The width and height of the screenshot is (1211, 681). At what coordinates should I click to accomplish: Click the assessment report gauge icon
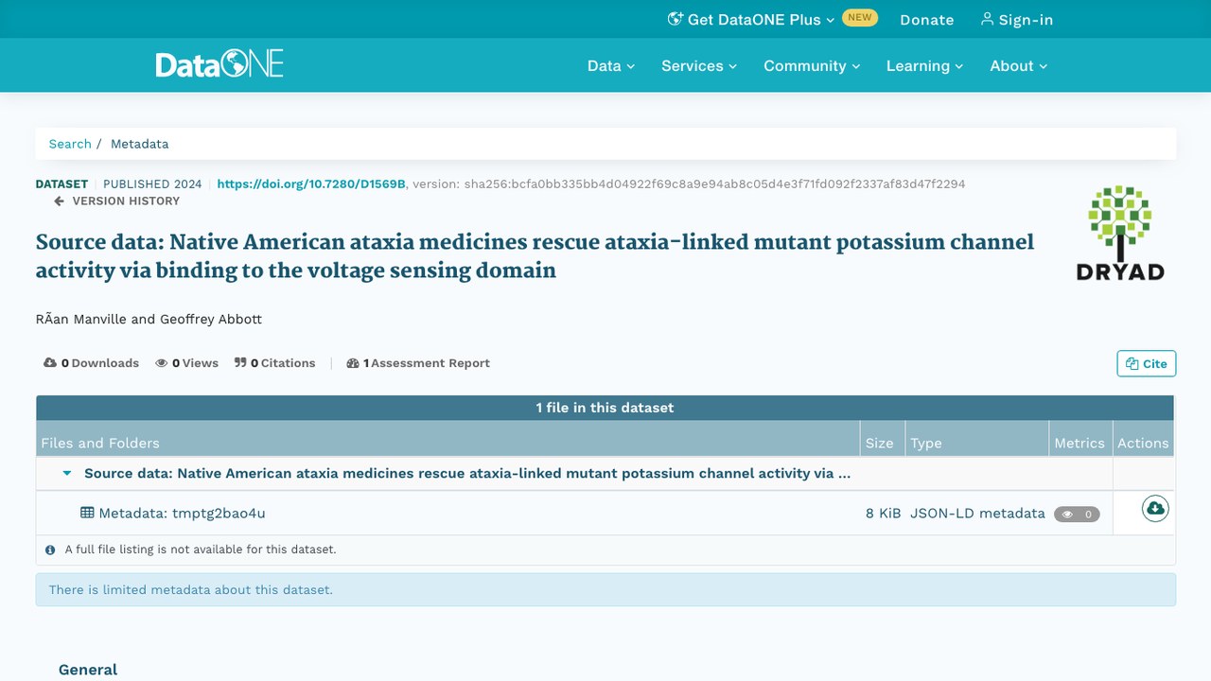(353, 363)
